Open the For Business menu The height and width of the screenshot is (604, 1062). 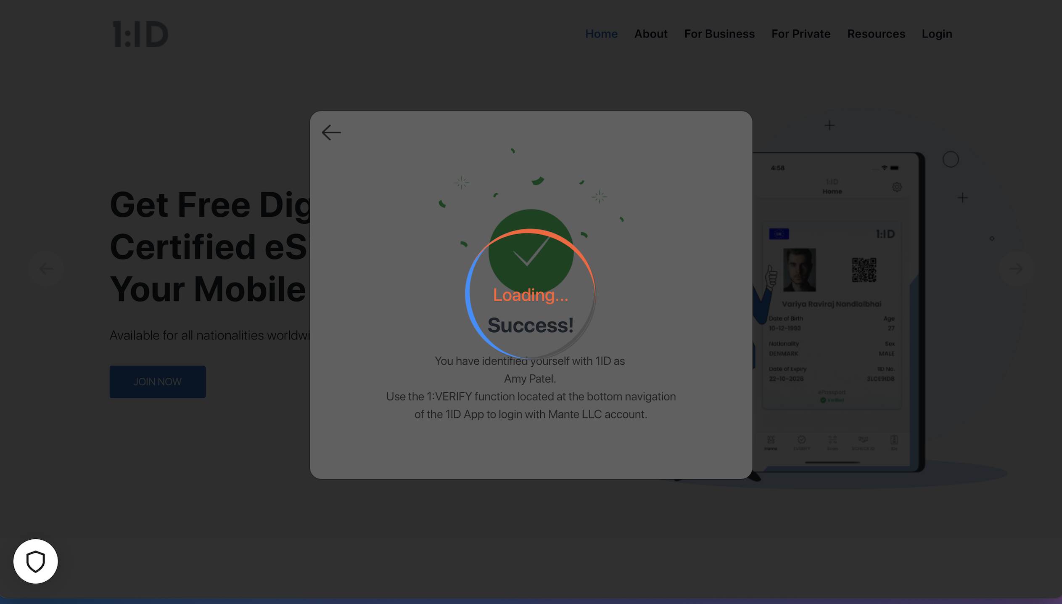(719, 34)
